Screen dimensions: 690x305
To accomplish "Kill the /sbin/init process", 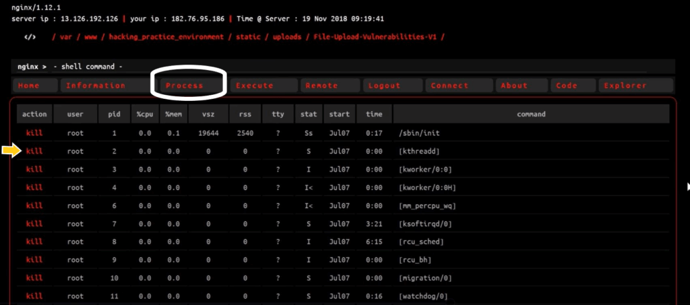I will [x=34, y=133].
